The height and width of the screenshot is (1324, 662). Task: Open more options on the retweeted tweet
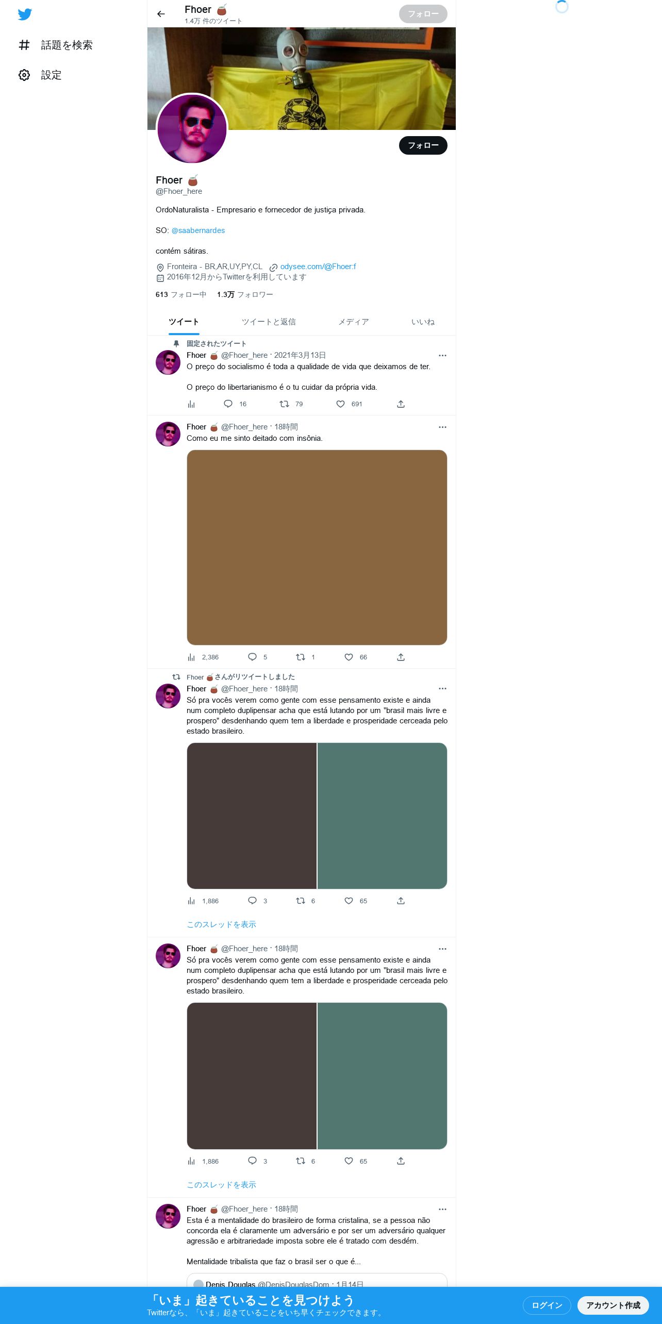tap(442, 688)
